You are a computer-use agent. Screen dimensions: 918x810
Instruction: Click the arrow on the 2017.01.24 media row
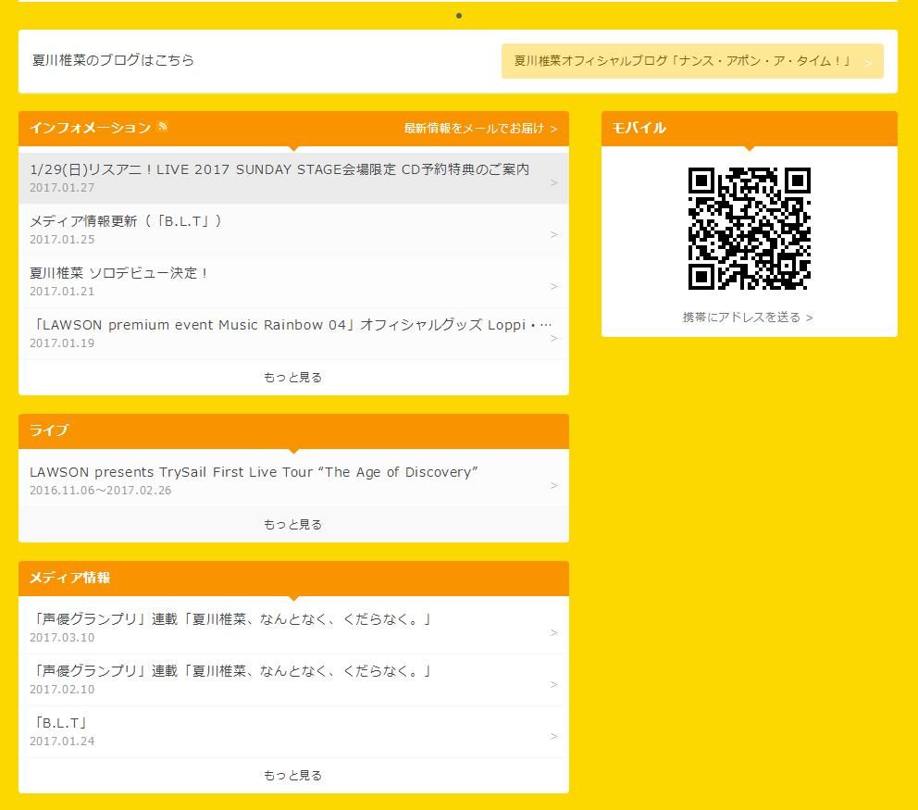553,736
